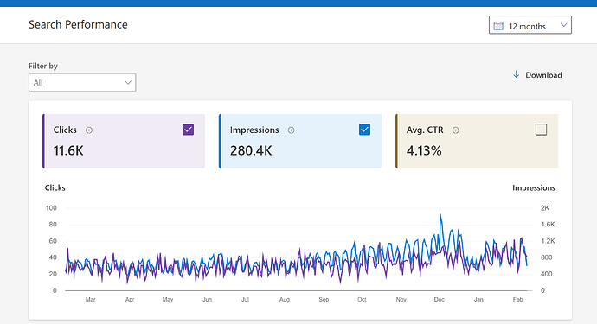Open the Impressions info tooltip icon
Image resolution: width=597 pixels, height=324 pixels.
[x=292, y=130]
